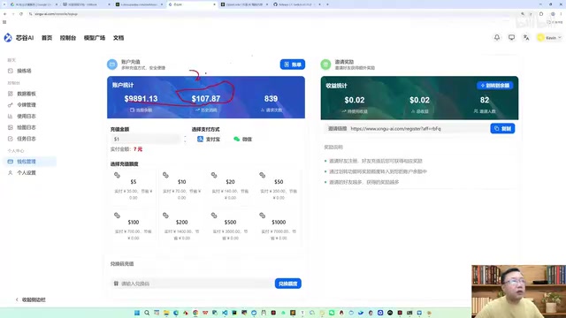Open a new browser tab with plus icon
Image resolution: width=566 pixels, height=318 pixels.
(x=327, y=4)
